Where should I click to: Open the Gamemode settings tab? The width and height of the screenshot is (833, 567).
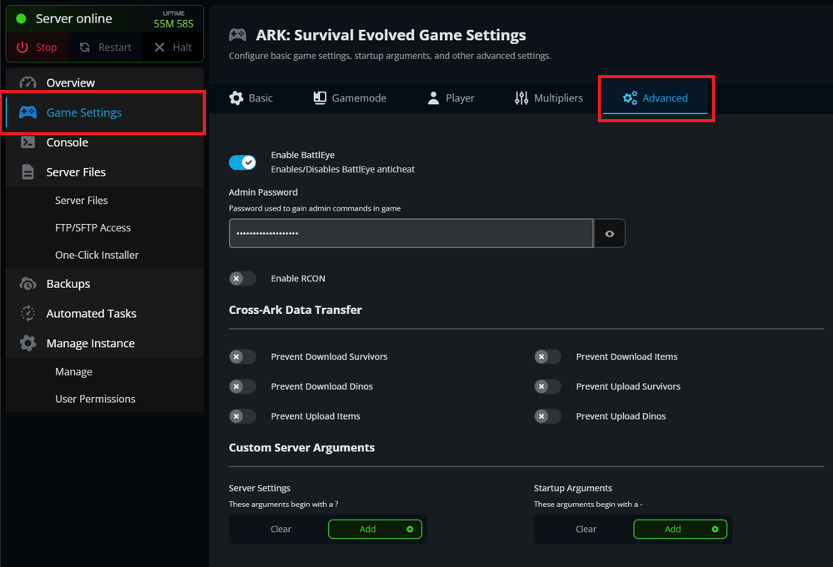coord(349,97)
